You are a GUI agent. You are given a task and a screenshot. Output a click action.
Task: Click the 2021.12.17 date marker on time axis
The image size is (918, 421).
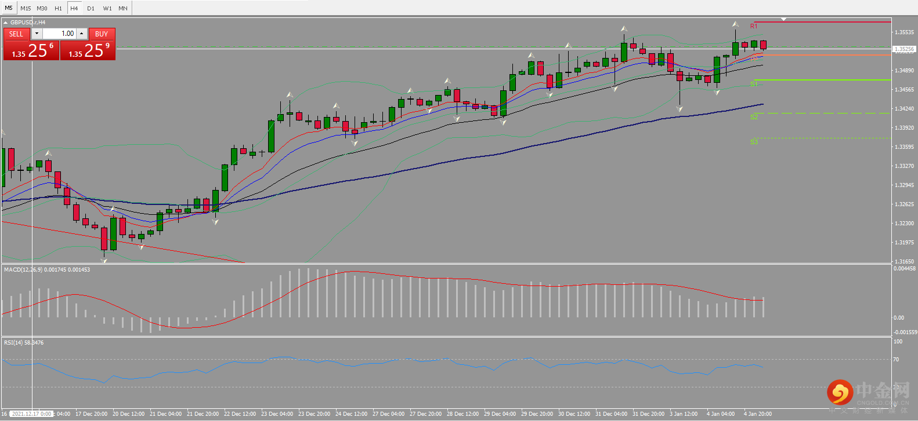point(31,414)
